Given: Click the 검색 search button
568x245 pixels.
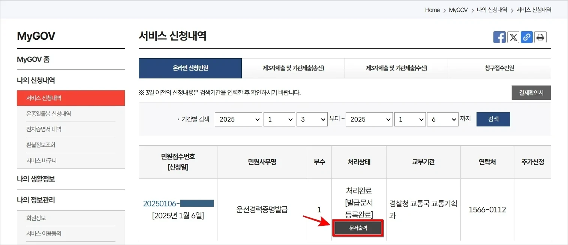Looking at the screenshot, I should click(x=493, y=119).
